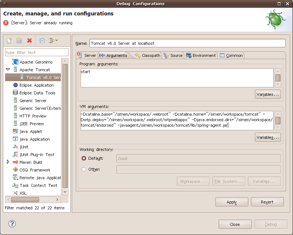This screenshot has width=293, height=235.
Task: Duplicate the selected launch configuration
Action: [x=19, y=41]
